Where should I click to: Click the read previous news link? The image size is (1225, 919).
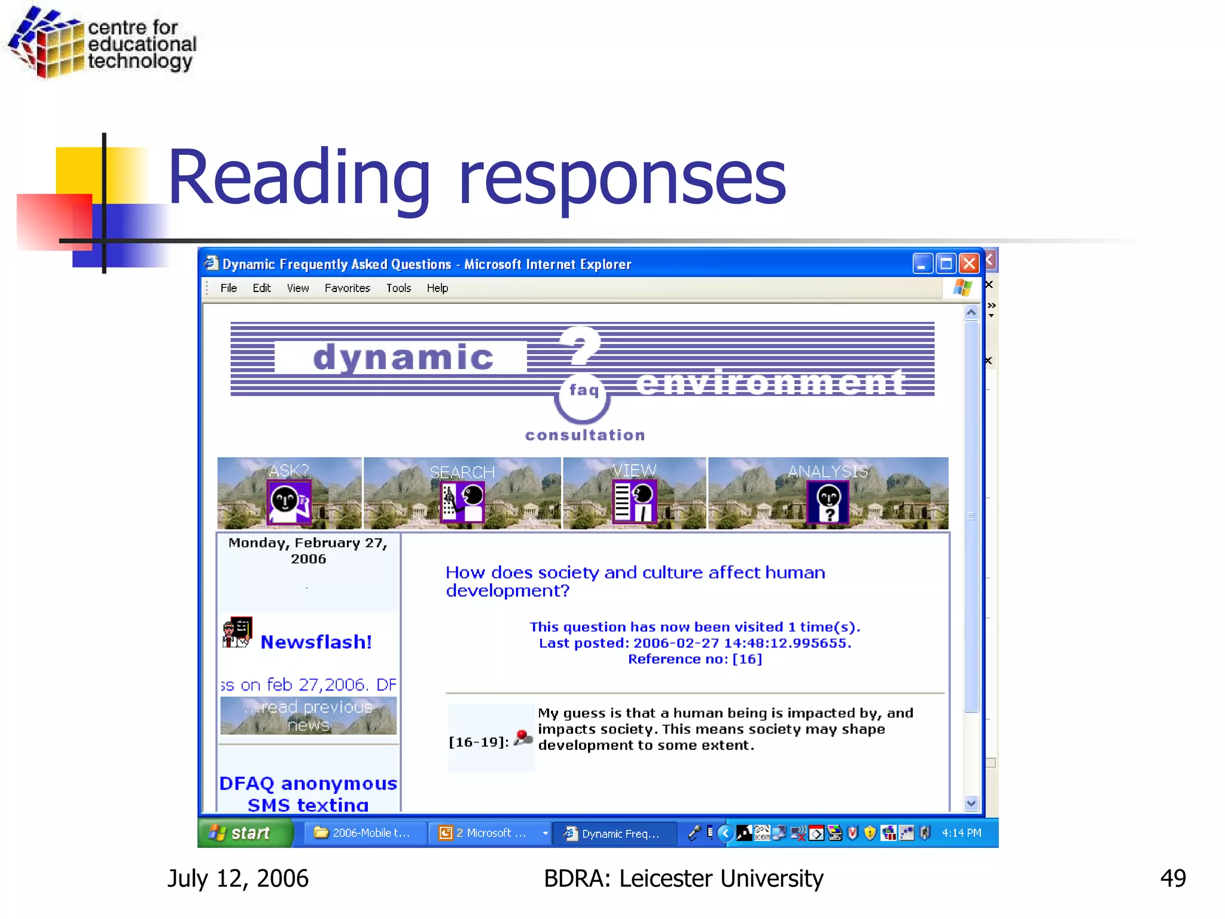[x=308, y=716]
